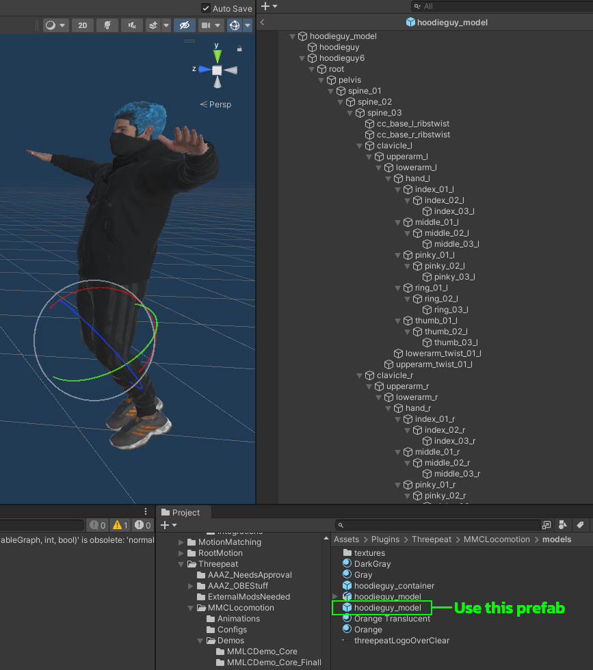Go to MMCLocomotion in the breadcrumb
593x670 pixels.
[x=497, y=539]
